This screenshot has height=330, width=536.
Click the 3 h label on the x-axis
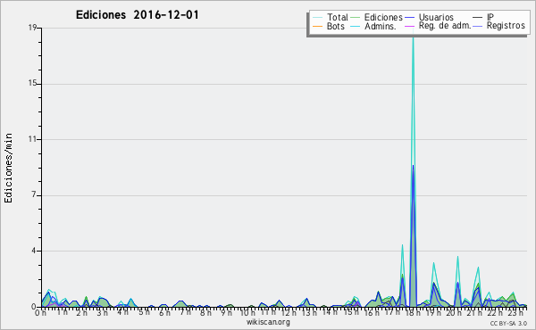pos(103,312)
